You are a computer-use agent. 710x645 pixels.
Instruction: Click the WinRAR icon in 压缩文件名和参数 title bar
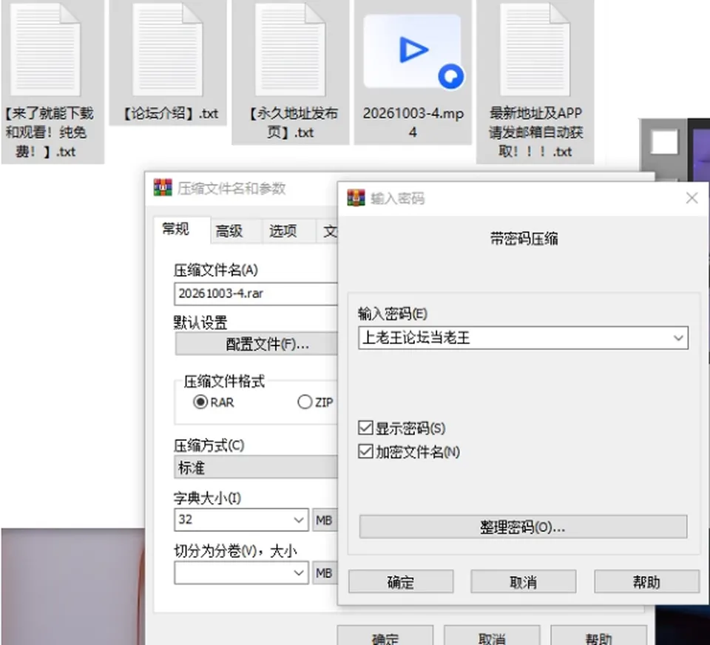[163, 188]
